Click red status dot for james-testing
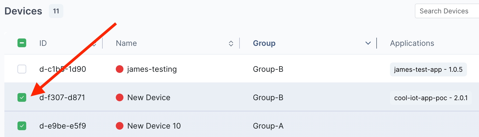 coord(120,69)
